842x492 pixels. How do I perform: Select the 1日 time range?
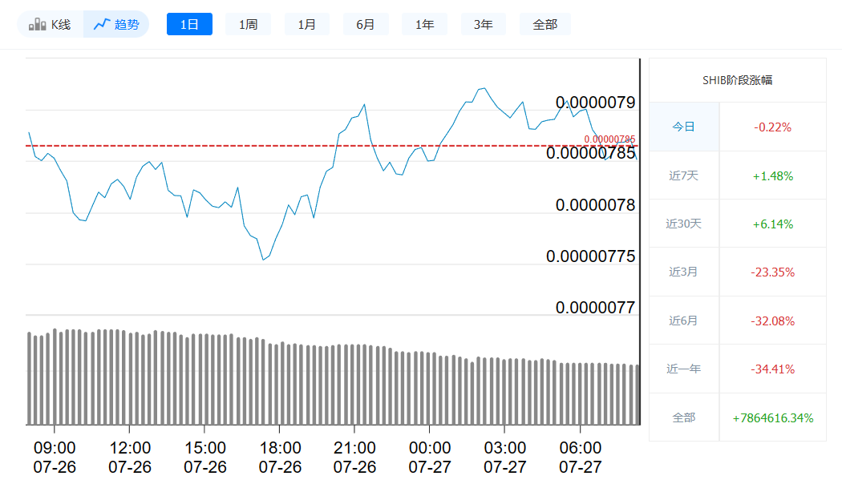click(x=189, y=23)
